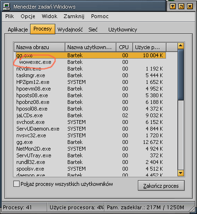Click the Użycie procesora: 4% status entry
197x214 pixels.
76,207
